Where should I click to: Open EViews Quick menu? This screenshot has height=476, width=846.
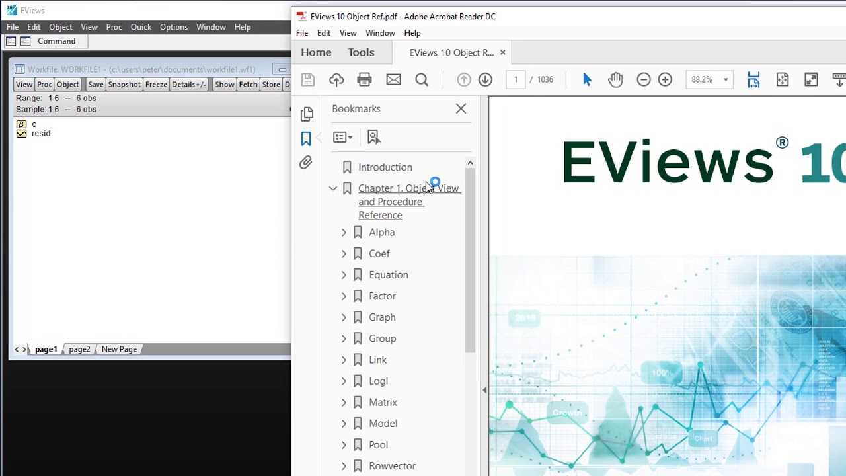141,27
